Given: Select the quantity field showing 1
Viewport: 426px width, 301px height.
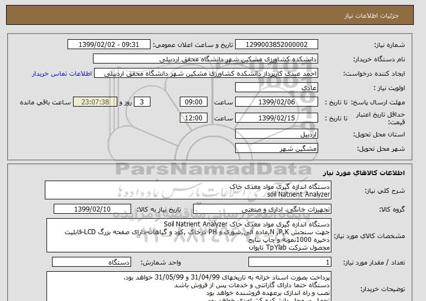Looking at the screenshot, I should [290, 262].
